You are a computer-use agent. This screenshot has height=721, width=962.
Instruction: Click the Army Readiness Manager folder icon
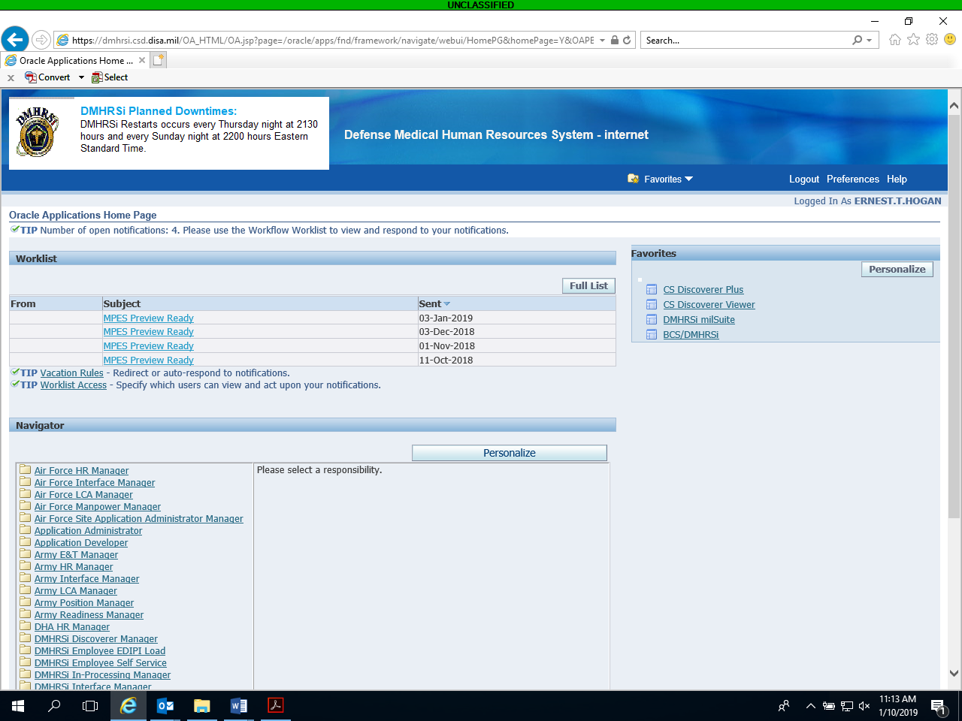point(25,614)
